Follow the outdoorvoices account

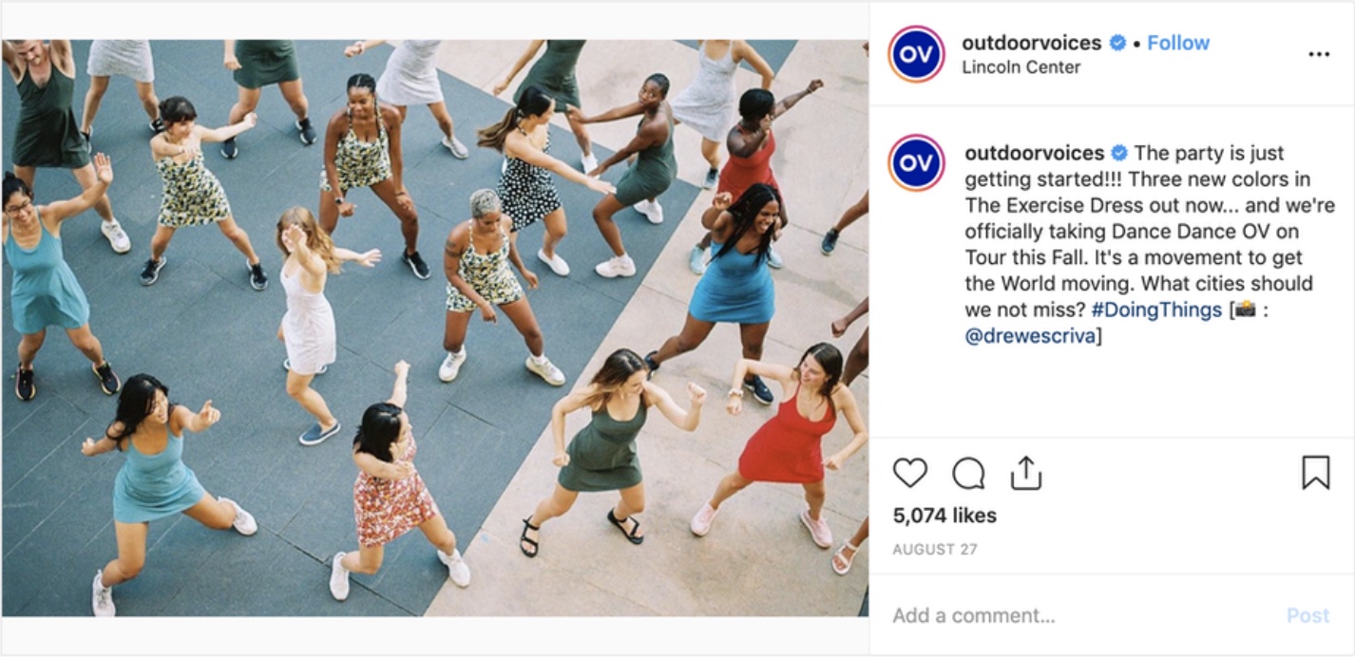(x=1178, y=43)
